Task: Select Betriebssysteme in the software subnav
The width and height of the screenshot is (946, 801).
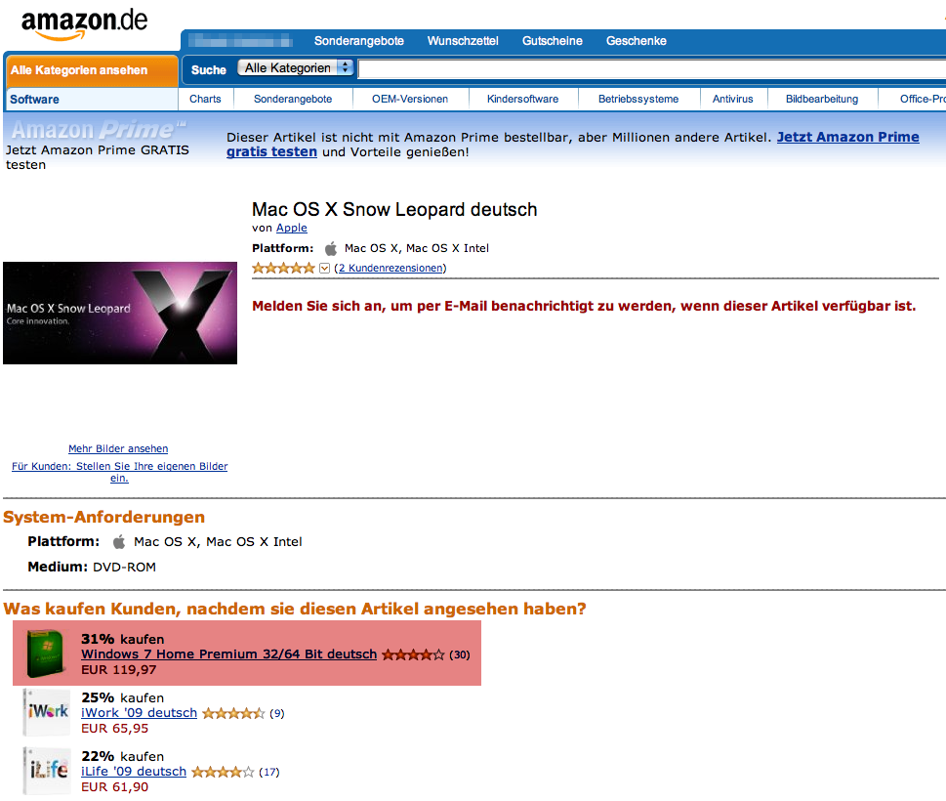Action: [638, 99]
